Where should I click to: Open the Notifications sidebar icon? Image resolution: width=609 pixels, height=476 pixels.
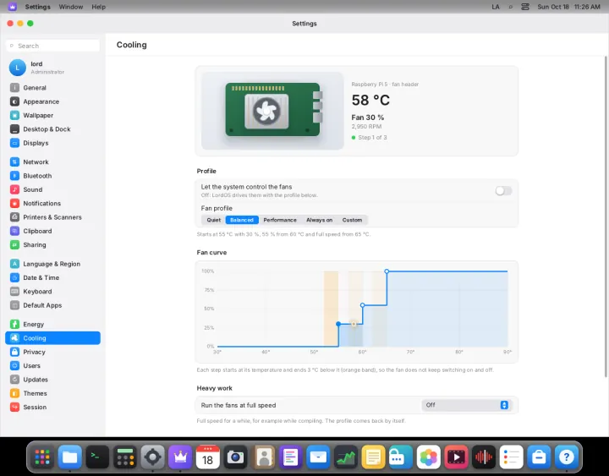point(14,204)
